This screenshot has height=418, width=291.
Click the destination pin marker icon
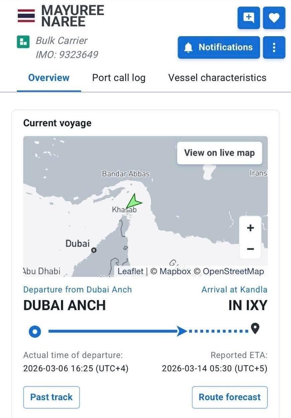coord(255,328)
